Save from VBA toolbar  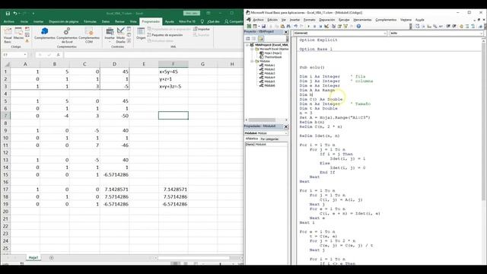(x=263, y=27)
